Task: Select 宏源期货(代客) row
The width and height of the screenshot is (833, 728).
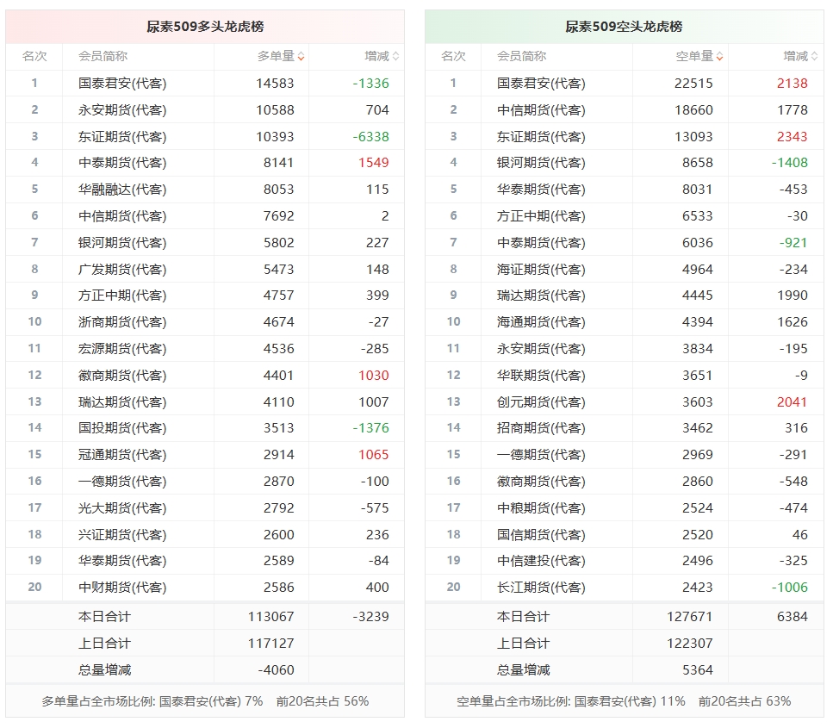Action: coord(205,349)
